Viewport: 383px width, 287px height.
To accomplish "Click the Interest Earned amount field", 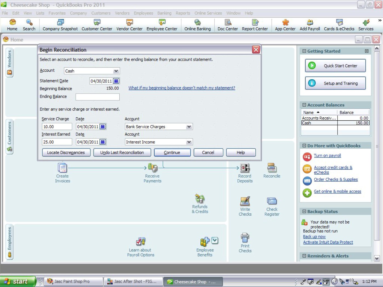I will (57, 142).
